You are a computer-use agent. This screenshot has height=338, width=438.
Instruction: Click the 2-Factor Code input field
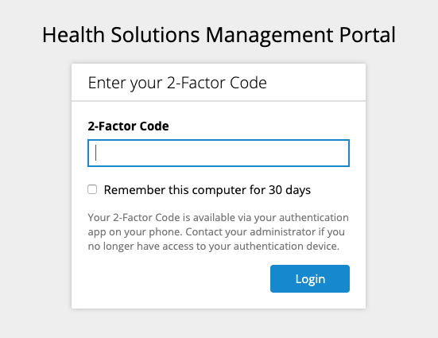click(219, 153)
